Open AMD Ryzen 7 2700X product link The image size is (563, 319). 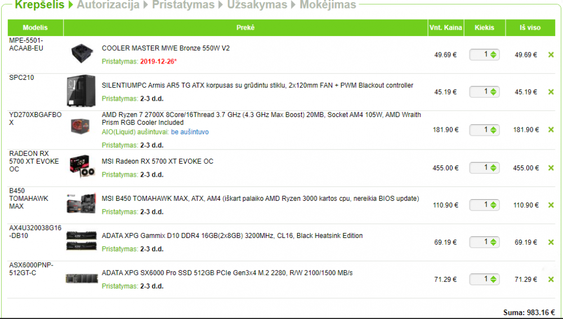pos(261,118)
